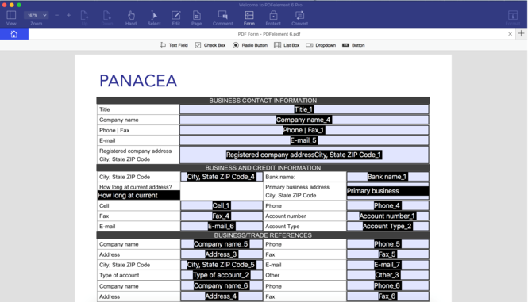Screen dimensions: 528x302
Task: Select the Check Box form tool
Action: tap(210, 45)
